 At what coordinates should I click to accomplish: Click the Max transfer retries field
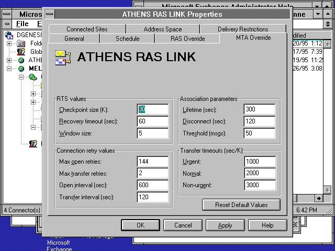pyautogui.click(x=152, y=173)
